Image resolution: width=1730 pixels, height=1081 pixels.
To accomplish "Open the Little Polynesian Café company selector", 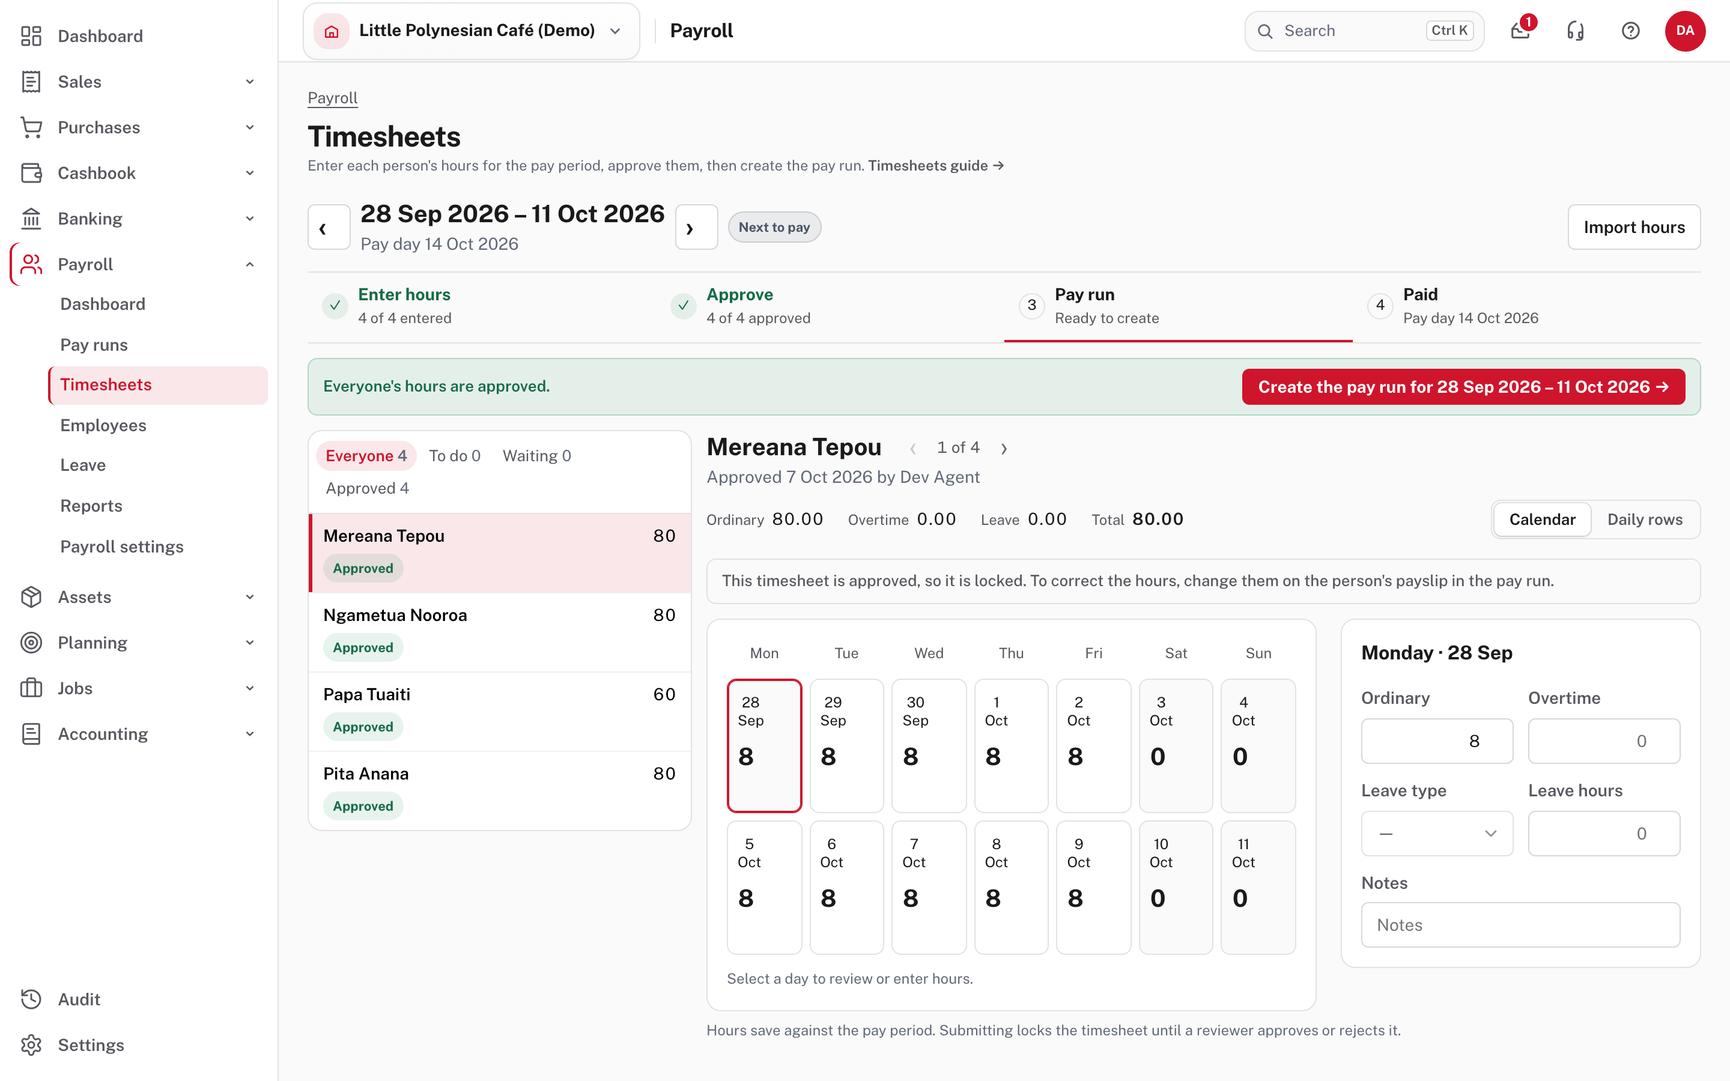I will [x=471, y=31].
